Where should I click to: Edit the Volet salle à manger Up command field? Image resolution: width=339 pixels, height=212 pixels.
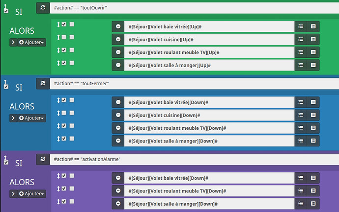click(209, 65)
